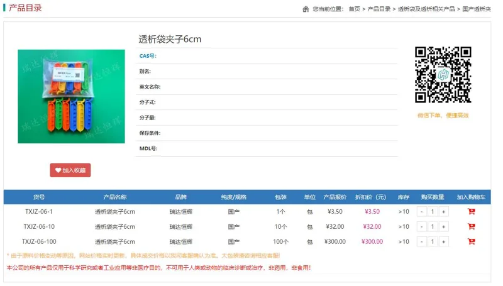Click the 货号 column header

pyautogui.click(x=39, y=197)
